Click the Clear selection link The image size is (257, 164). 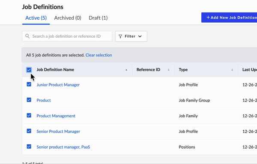coord(99,55)
